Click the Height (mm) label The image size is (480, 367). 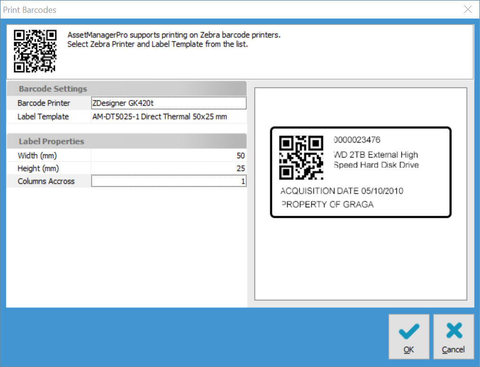[38, 168]
